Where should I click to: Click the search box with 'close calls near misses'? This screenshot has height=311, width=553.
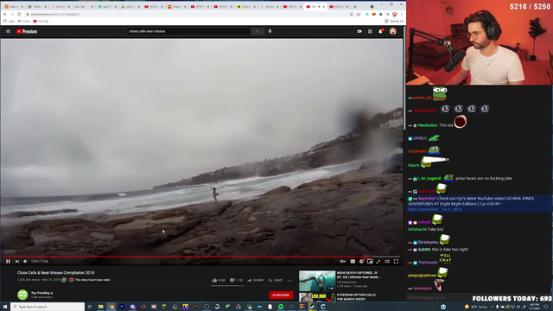[188, 31]
